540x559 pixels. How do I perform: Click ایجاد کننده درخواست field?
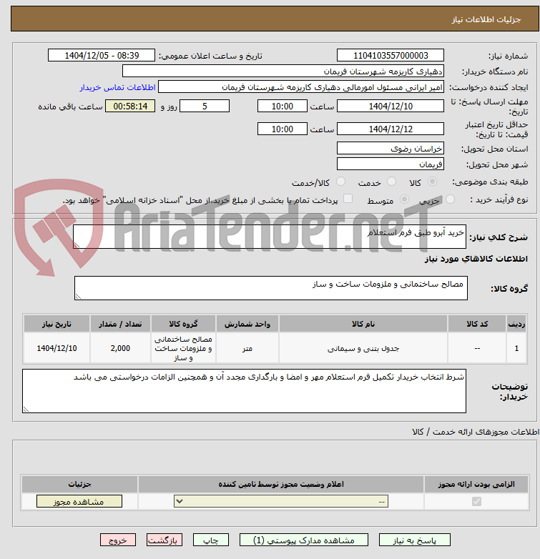(x=301, y=87)
